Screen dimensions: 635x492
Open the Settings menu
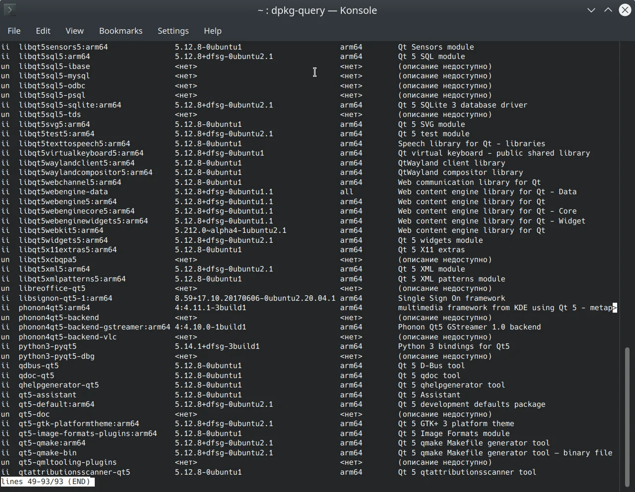coord(173,31)
